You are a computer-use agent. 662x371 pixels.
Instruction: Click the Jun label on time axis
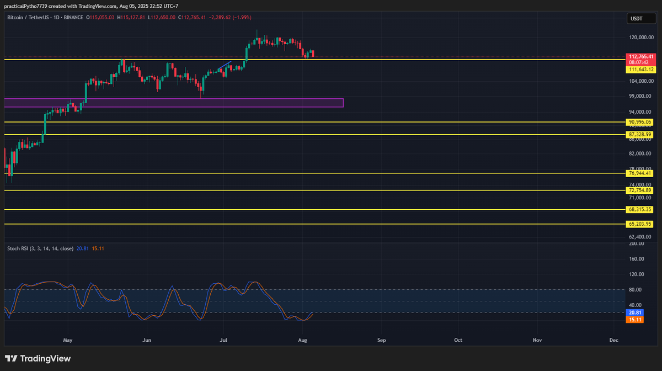click(x=146, y=341)
